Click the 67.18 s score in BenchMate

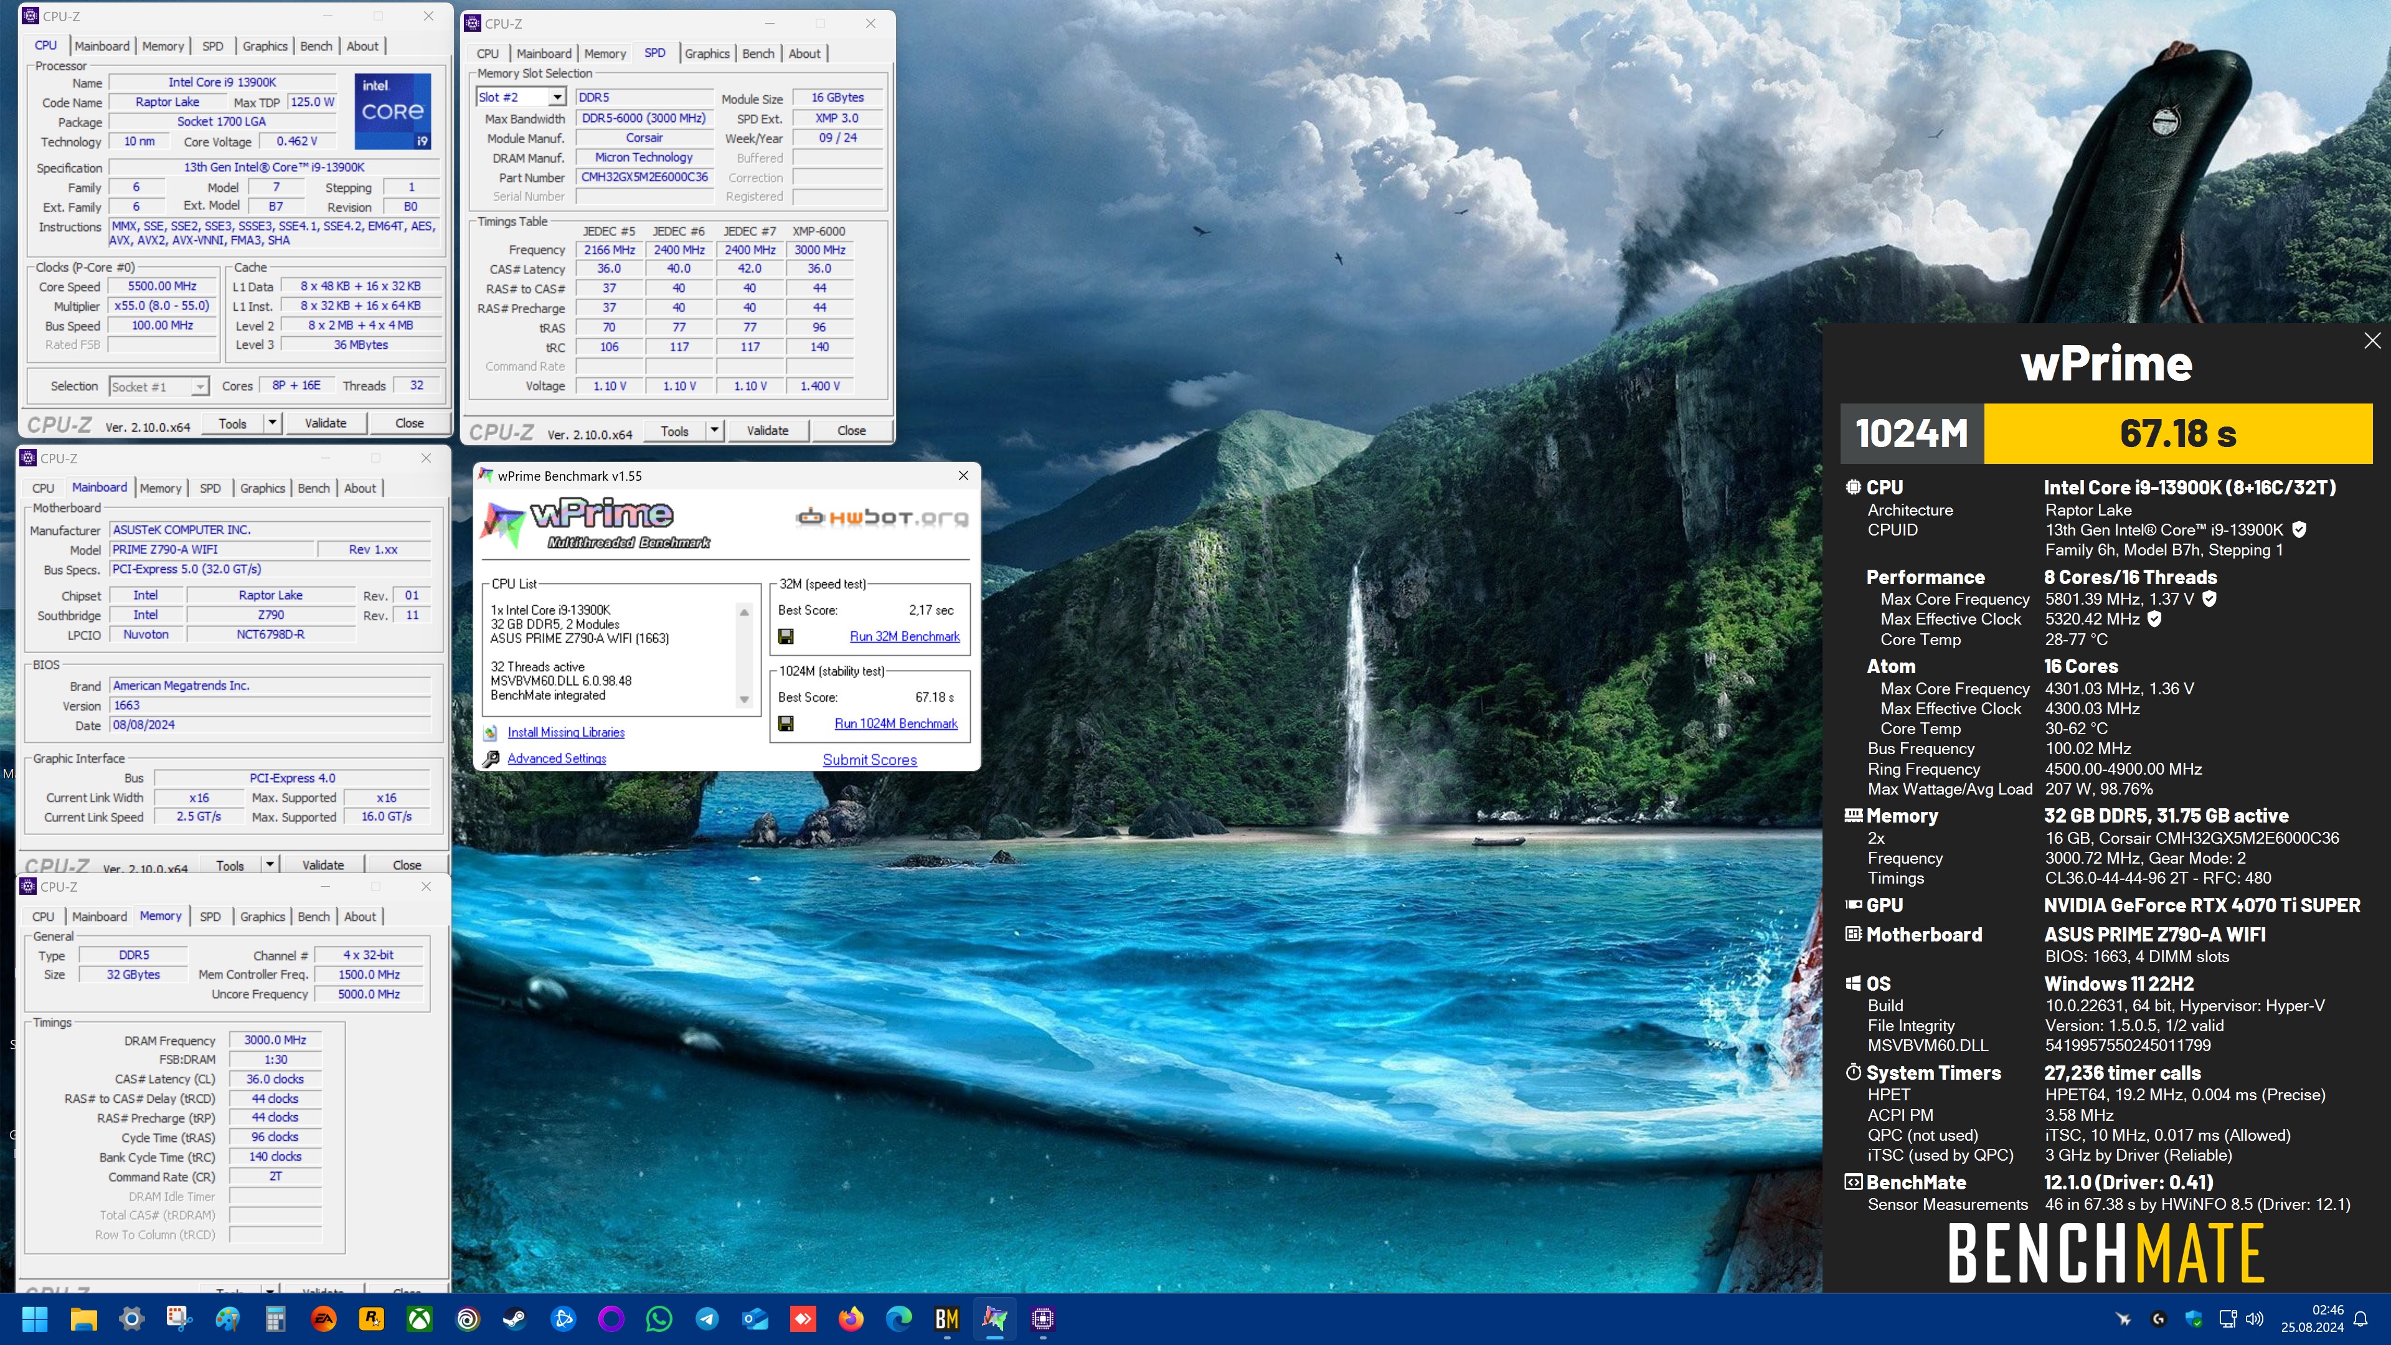coord(2177,433)
